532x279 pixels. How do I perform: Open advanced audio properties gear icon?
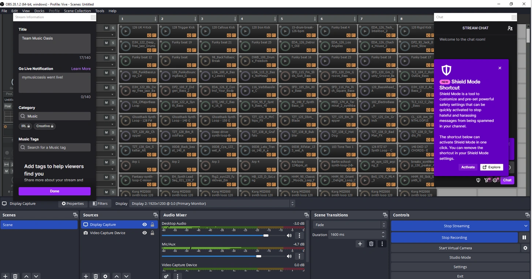click(x=166, y=276)
